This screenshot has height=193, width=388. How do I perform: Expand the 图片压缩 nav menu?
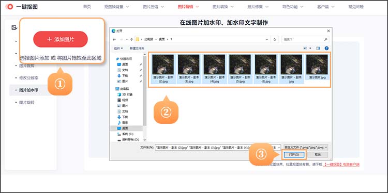pyautogui.click(x=153, y=7)
